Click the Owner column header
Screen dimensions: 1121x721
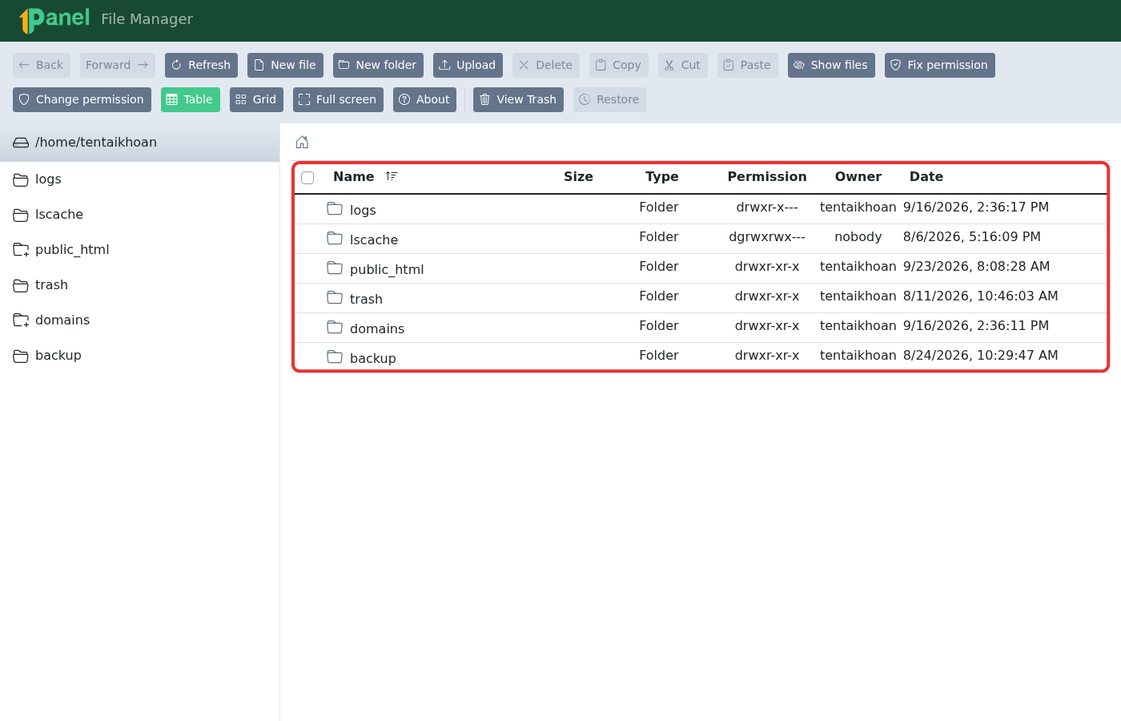pyautogui.click(x=858, y=176)
